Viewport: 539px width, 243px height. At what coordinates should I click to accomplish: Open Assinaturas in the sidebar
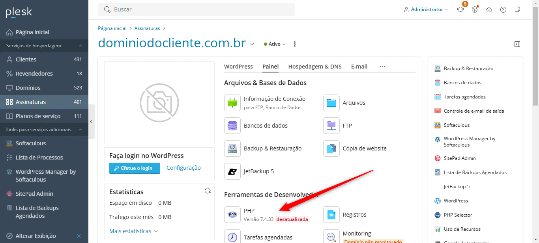click(x=44, y=102)
